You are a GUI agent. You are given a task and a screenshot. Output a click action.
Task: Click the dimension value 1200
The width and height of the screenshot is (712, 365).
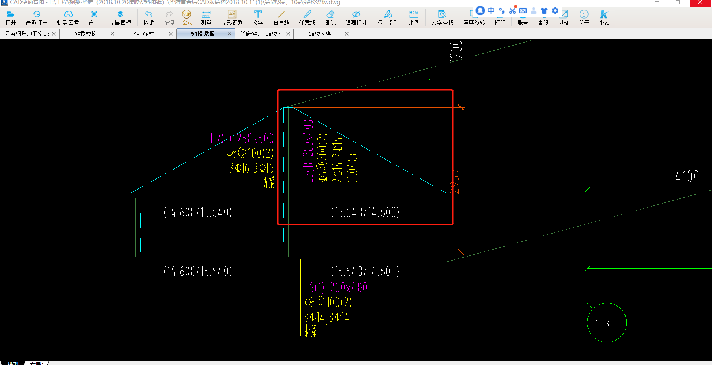[x=456, y=51]
